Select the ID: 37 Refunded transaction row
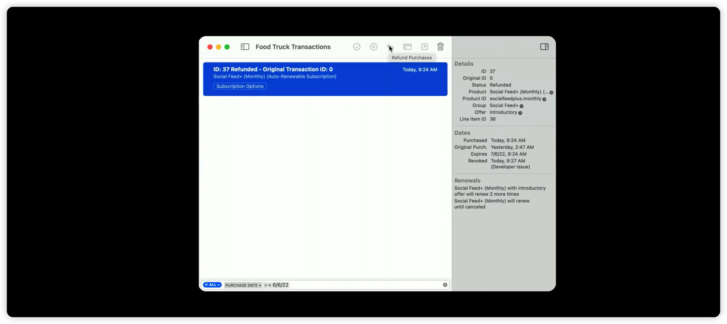This screenshot has width=727, height=324. click(325, 79)
